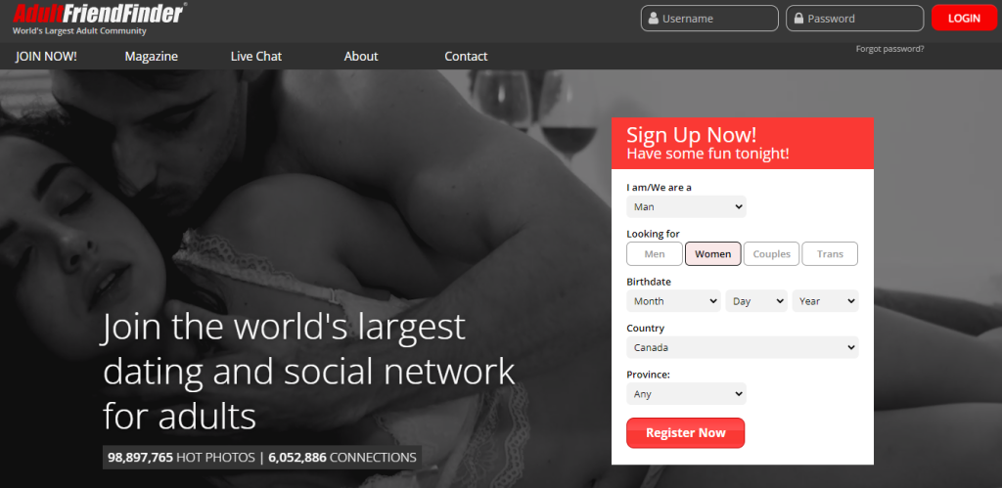This screenshot has width=1002, height=488.
Task: Open the About navigation item
Action: 361,56
